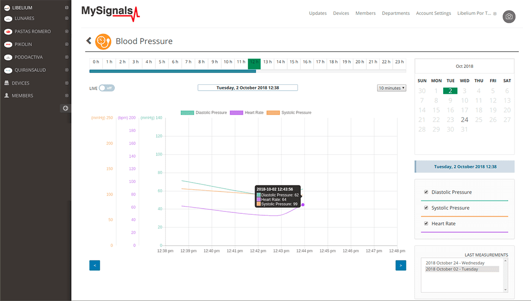This screenshot has height=301, width=531.
Task: Click the Pikolin logo icon
Action: coord(8,45)
